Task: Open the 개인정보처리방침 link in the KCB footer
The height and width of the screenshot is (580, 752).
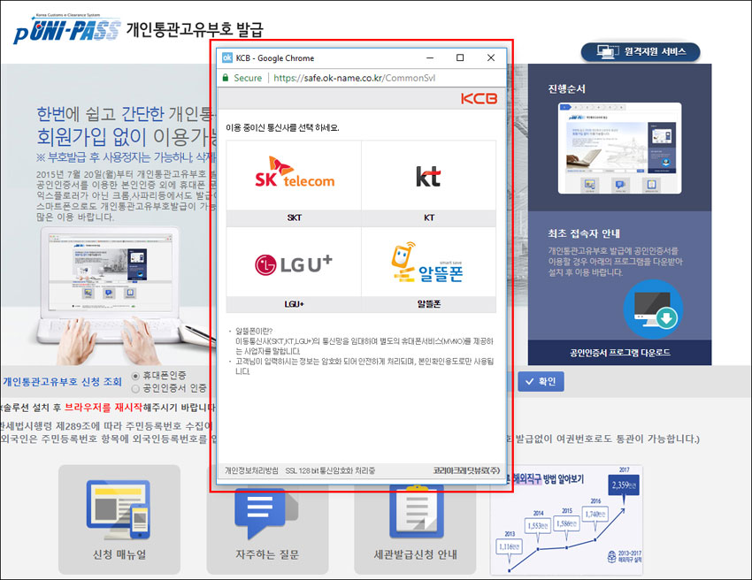Action: 251,470
